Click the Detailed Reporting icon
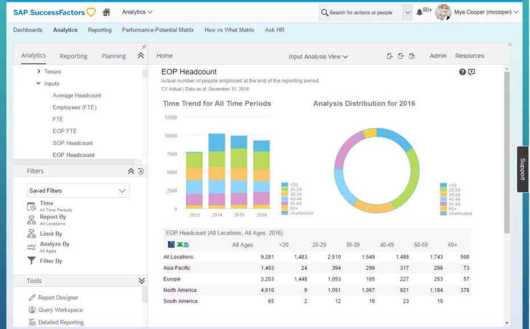Screen dimensions: 530x329 tap(32, 322)
